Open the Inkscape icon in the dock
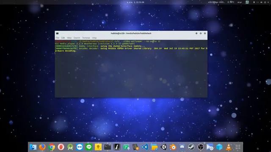This screenshot has width=271, height=152. (x=117, y=147)
